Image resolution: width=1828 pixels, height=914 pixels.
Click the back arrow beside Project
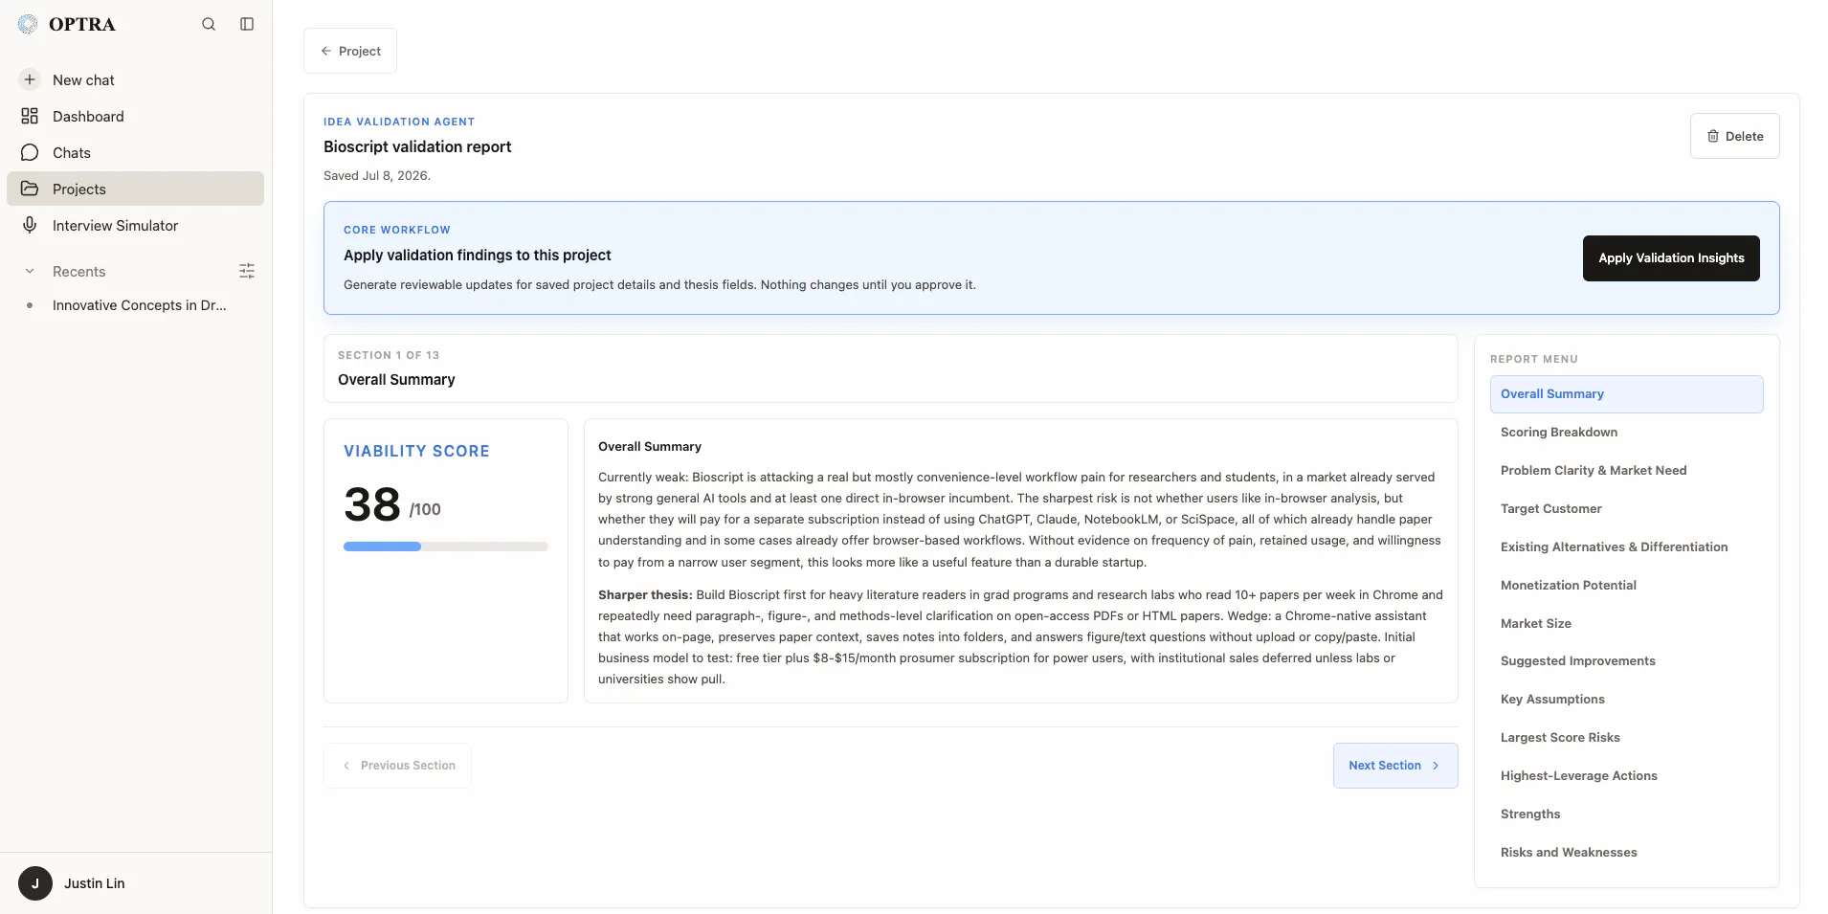click(x=326, y=51)
